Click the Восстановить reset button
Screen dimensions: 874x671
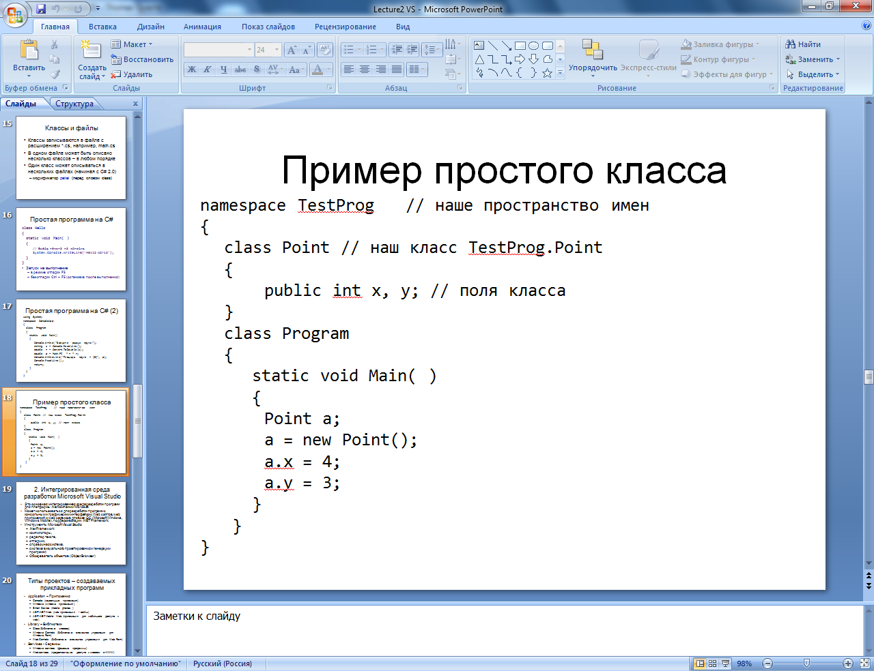tap(142, 59)
